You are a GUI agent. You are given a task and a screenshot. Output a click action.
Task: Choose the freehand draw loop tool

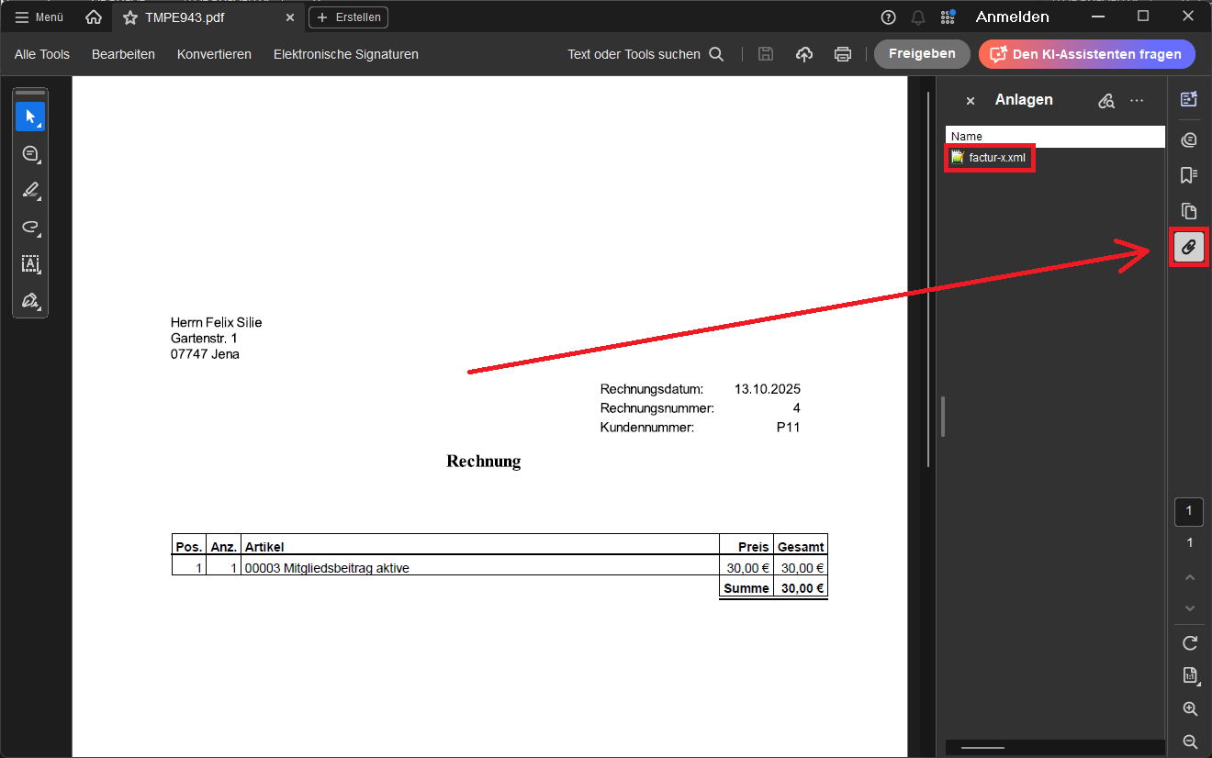pyautogui.click(x=30, y=227)
